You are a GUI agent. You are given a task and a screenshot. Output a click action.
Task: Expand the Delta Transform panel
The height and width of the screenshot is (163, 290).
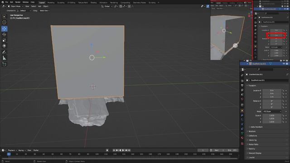(x=256, y=127)
